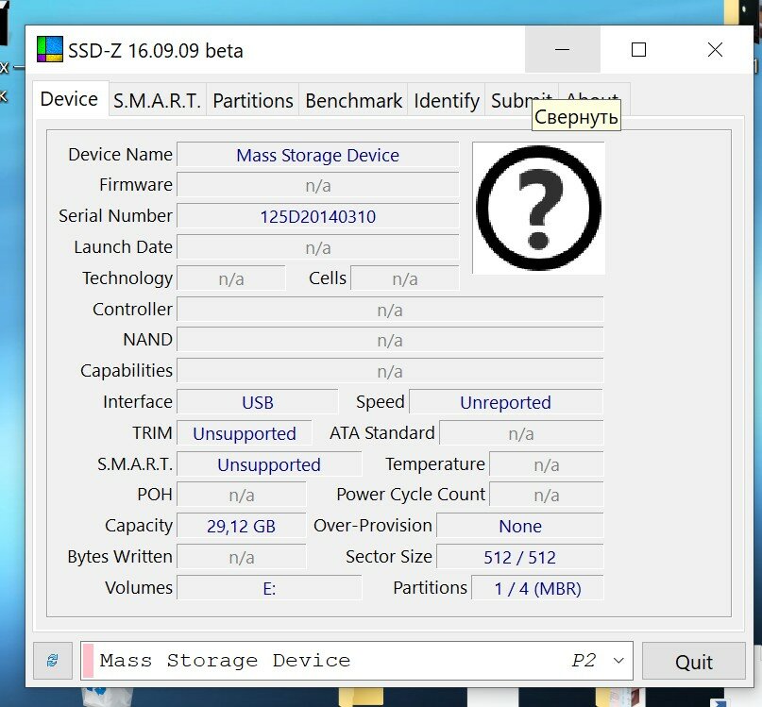Click the Temperature n/a field
This screenshot has width=762, height=707.
(546, 465)
